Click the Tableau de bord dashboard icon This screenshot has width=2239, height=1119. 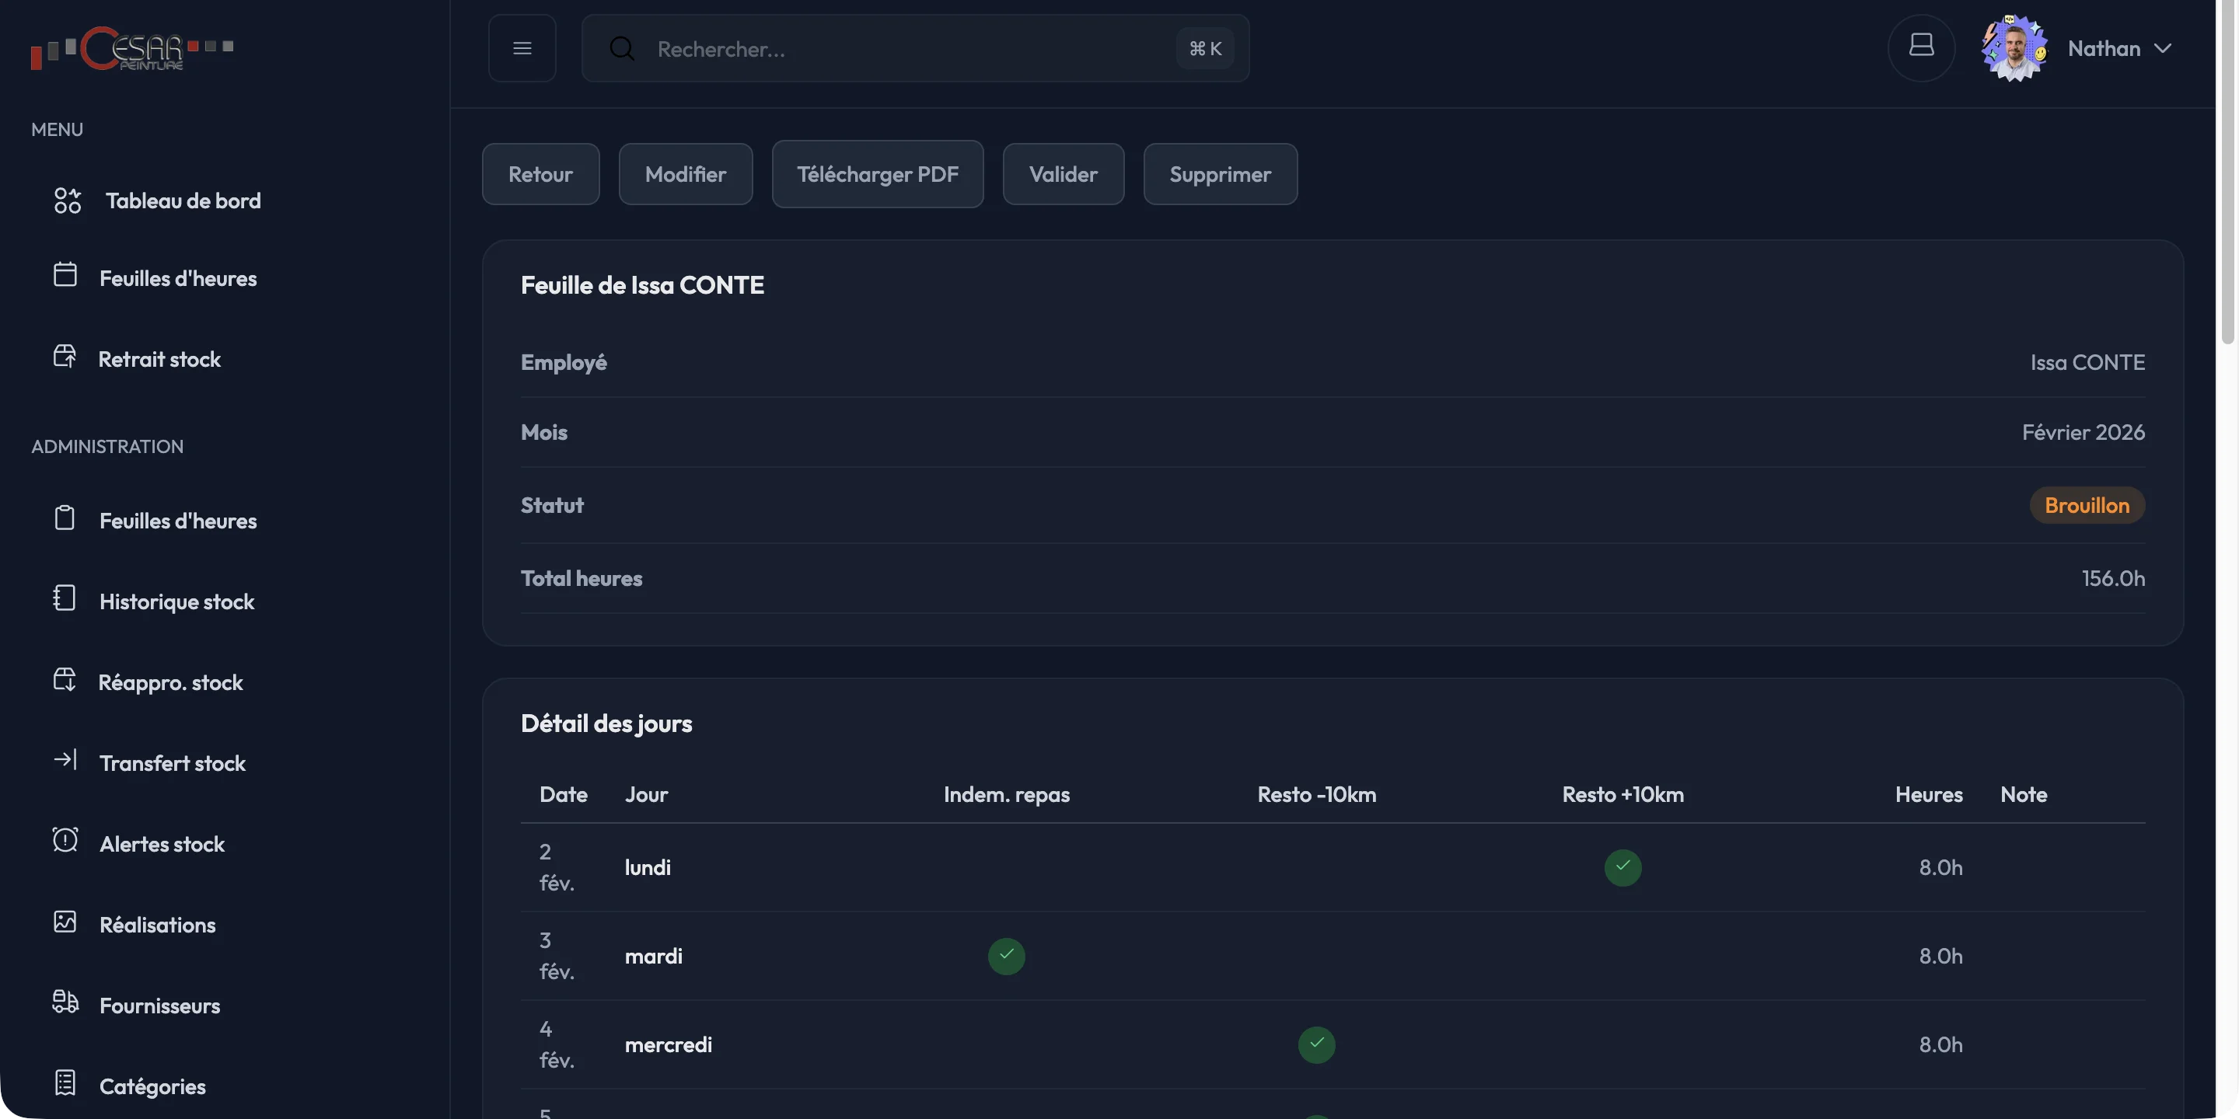[x=67, y=200]
